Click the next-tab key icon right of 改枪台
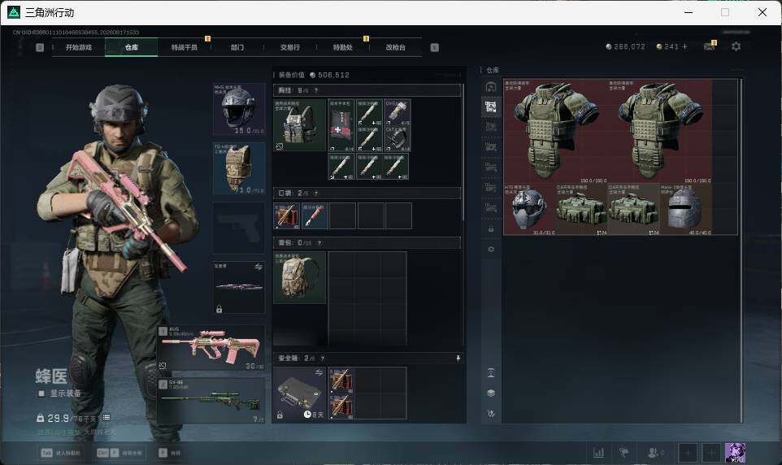 [x=434, y=47]
